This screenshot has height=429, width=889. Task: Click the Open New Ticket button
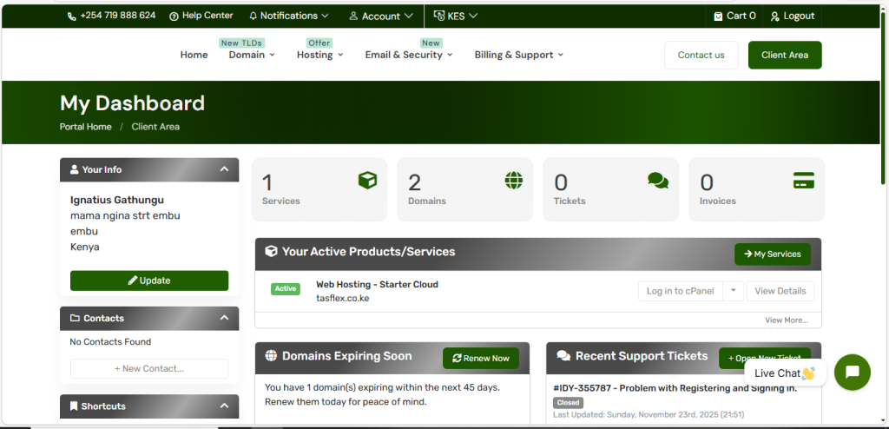pyautogui.click(x=764, y=358)
